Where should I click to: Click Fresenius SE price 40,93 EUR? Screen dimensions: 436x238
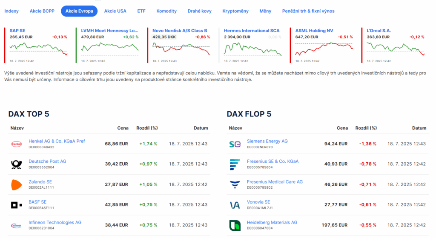[x=336, y=164]
